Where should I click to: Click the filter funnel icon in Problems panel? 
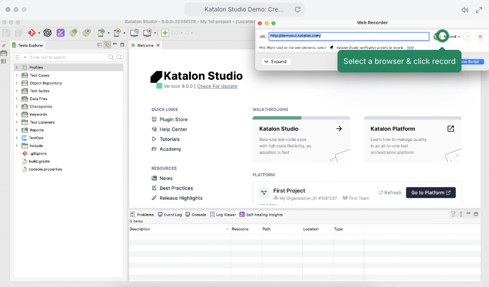(x=453, y=214)
